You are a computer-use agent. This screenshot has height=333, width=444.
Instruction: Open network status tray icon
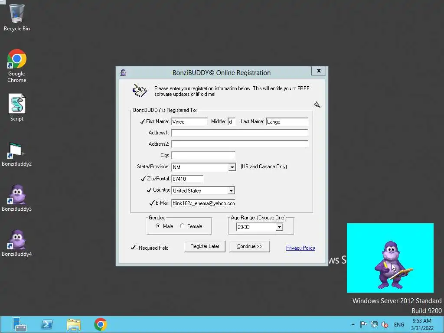[x=374, y=324]
